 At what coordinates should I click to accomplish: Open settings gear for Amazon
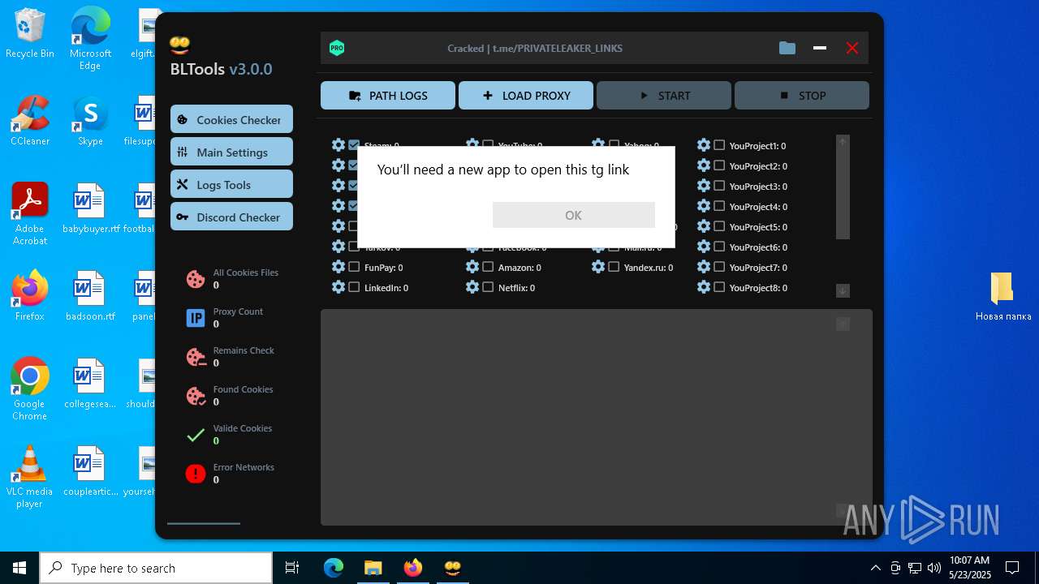click(x=472, y=267)
